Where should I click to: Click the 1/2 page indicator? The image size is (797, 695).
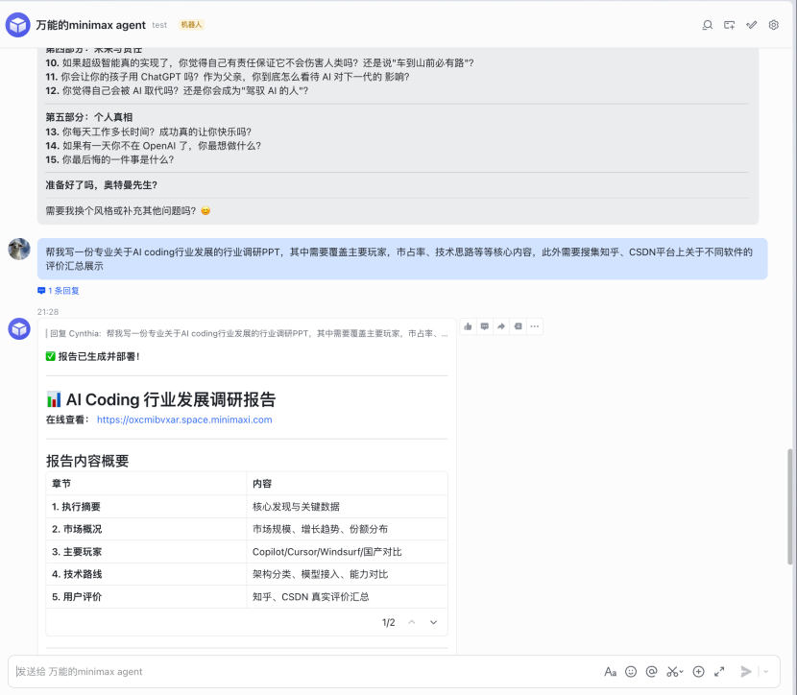[x=388, y=622]
